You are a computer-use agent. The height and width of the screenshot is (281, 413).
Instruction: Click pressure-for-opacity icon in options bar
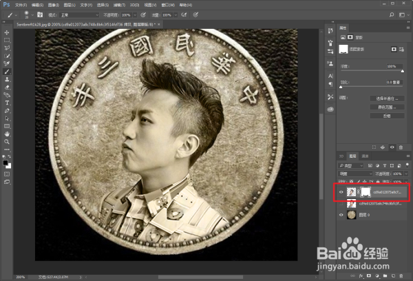(x=143, y=14)
